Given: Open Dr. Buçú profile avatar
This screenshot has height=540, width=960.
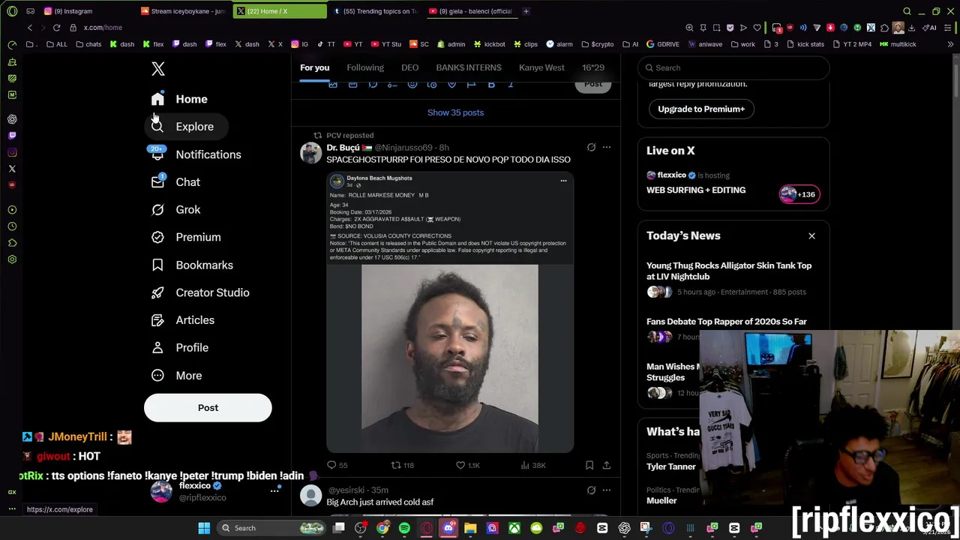Looking at the screenshot, I should [310, 152].
